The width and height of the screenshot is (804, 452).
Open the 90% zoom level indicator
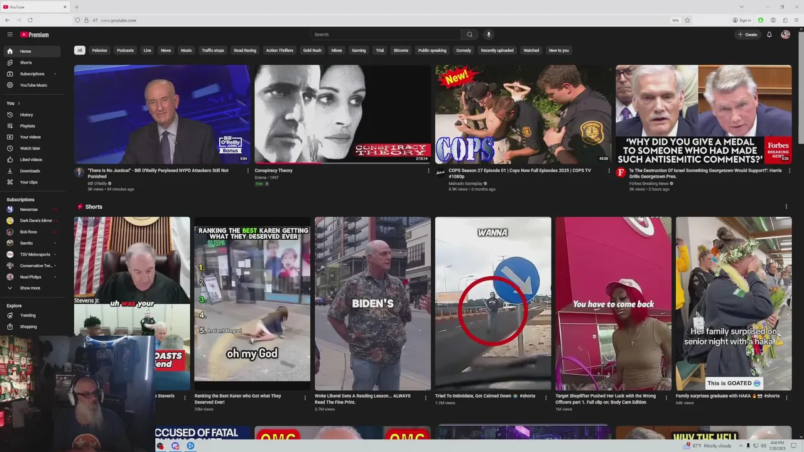(675, 20)
